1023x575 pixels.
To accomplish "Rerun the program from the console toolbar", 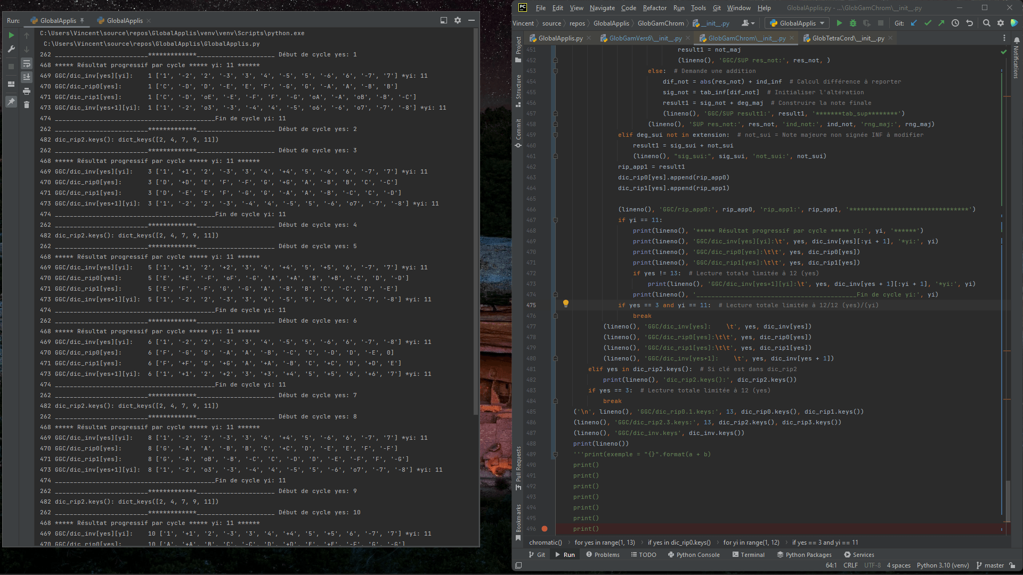I will click(11, 35).
